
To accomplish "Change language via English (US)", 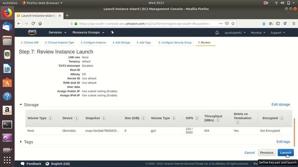I will (58, 164).
